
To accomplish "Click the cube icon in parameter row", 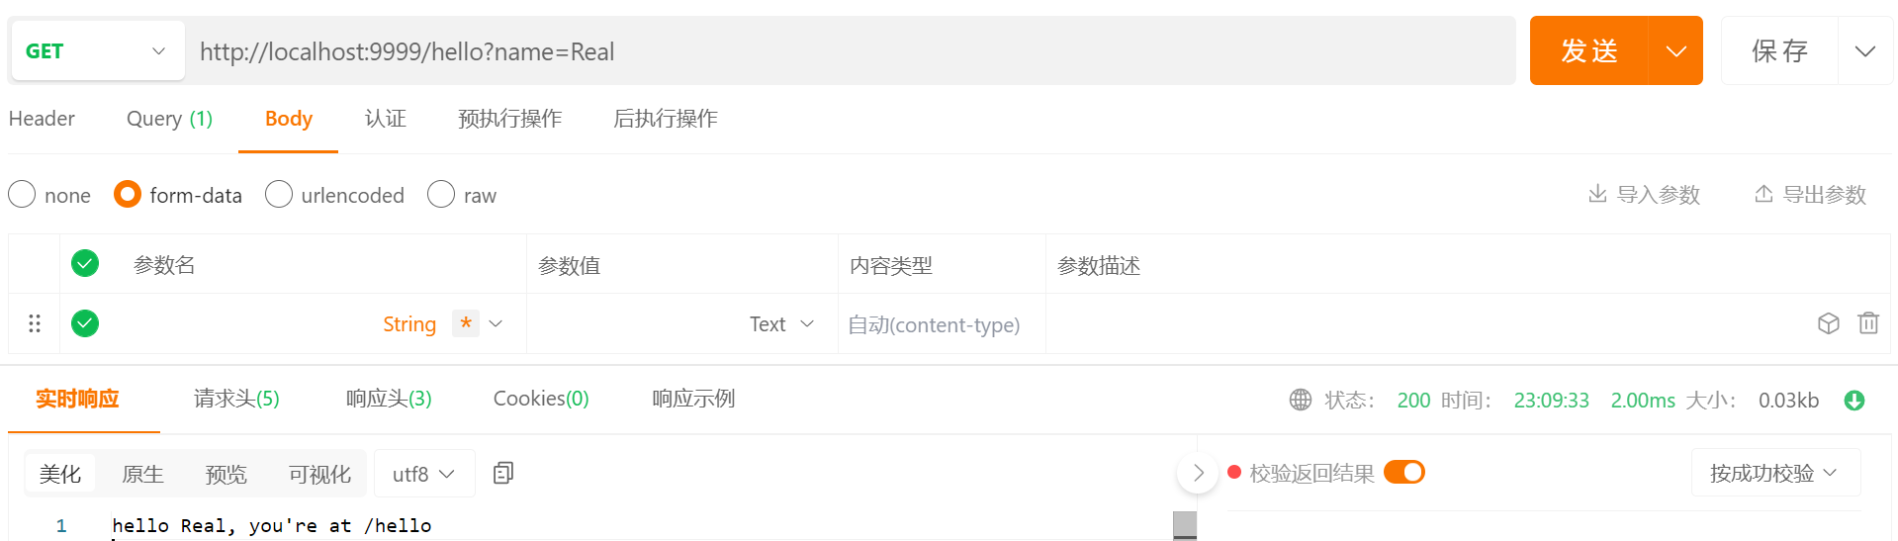I will [1828, 323].
